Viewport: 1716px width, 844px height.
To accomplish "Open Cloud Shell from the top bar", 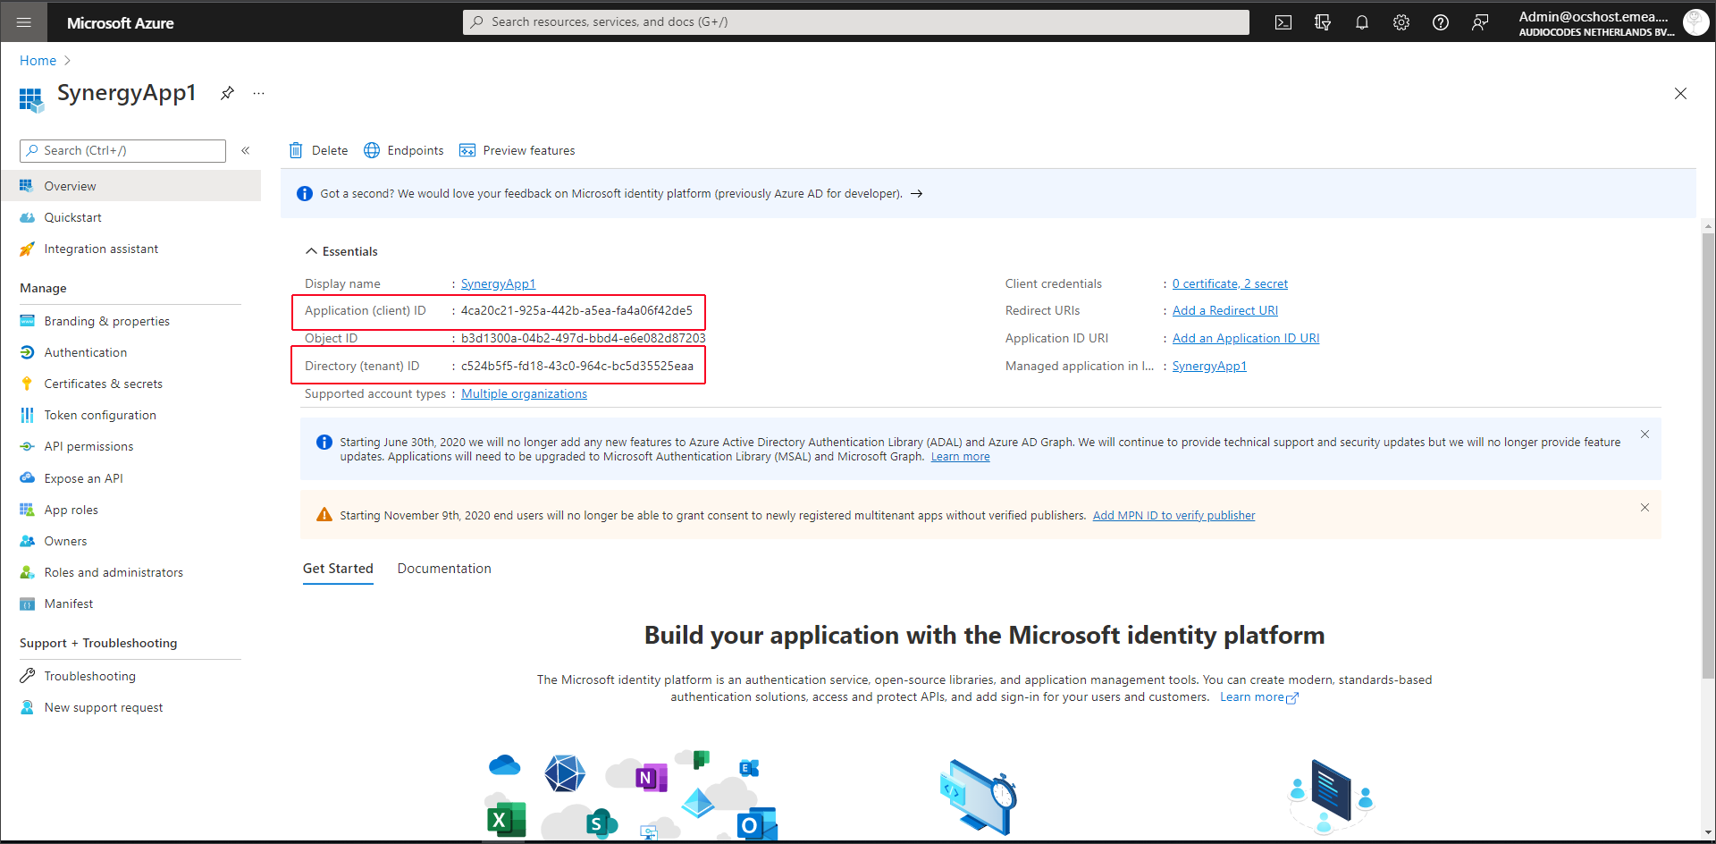I will (1283, 22).
